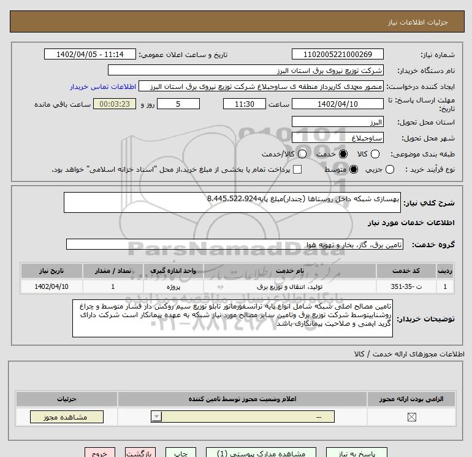This screenshot has height=457, width=472.
Task: Click the request creator field
Action: 261,86
